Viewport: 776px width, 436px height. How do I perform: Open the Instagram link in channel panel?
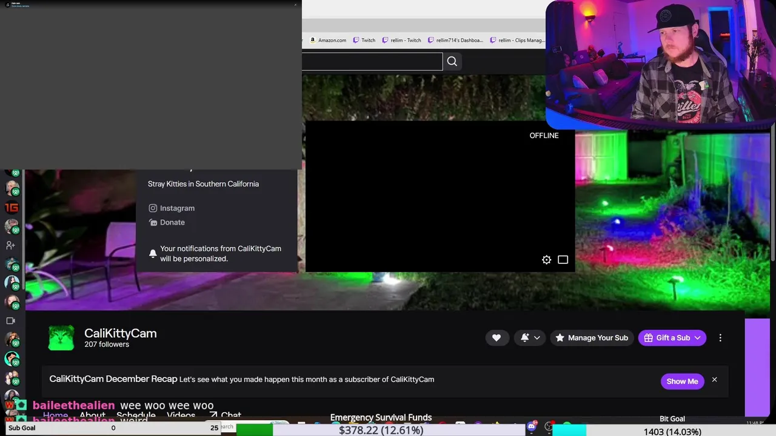pyautogui.click(x=172, y=208)
